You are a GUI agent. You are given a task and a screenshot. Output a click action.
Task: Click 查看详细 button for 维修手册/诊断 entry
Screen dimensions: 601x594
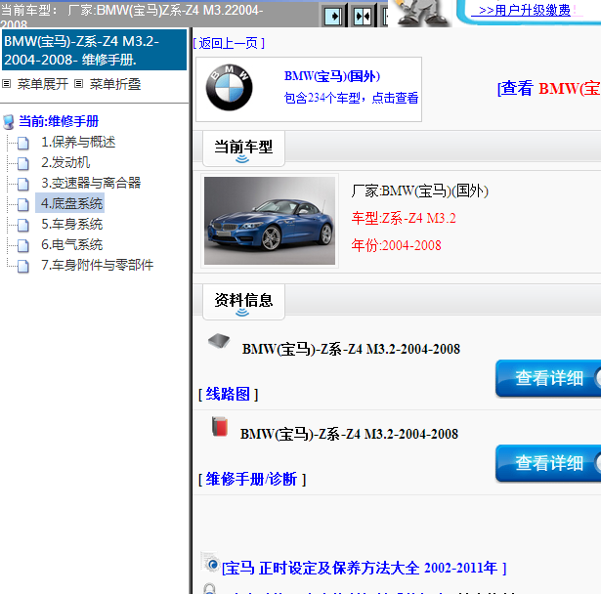[x=548, y=463]
